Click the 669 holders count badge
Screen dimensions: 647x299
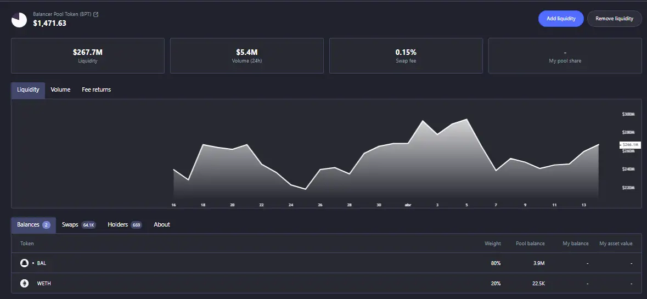point(137,225)
